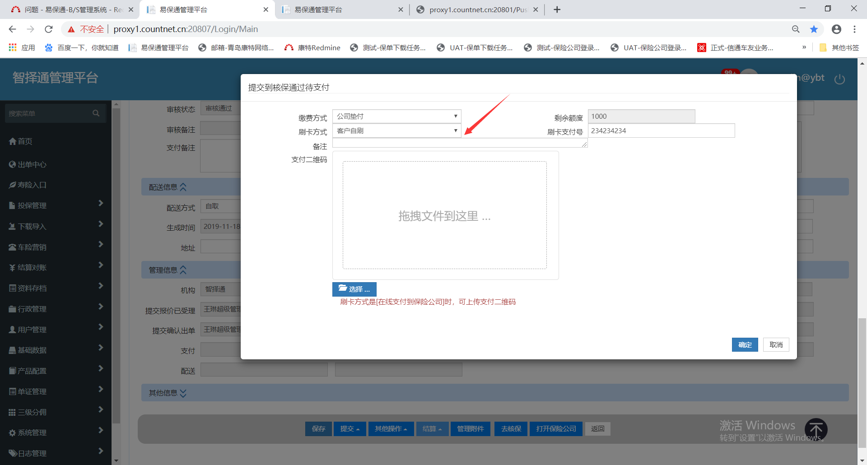Expand the 用户管理 sidebar menu
Screen dimensions: 867x465
(56, 330)
